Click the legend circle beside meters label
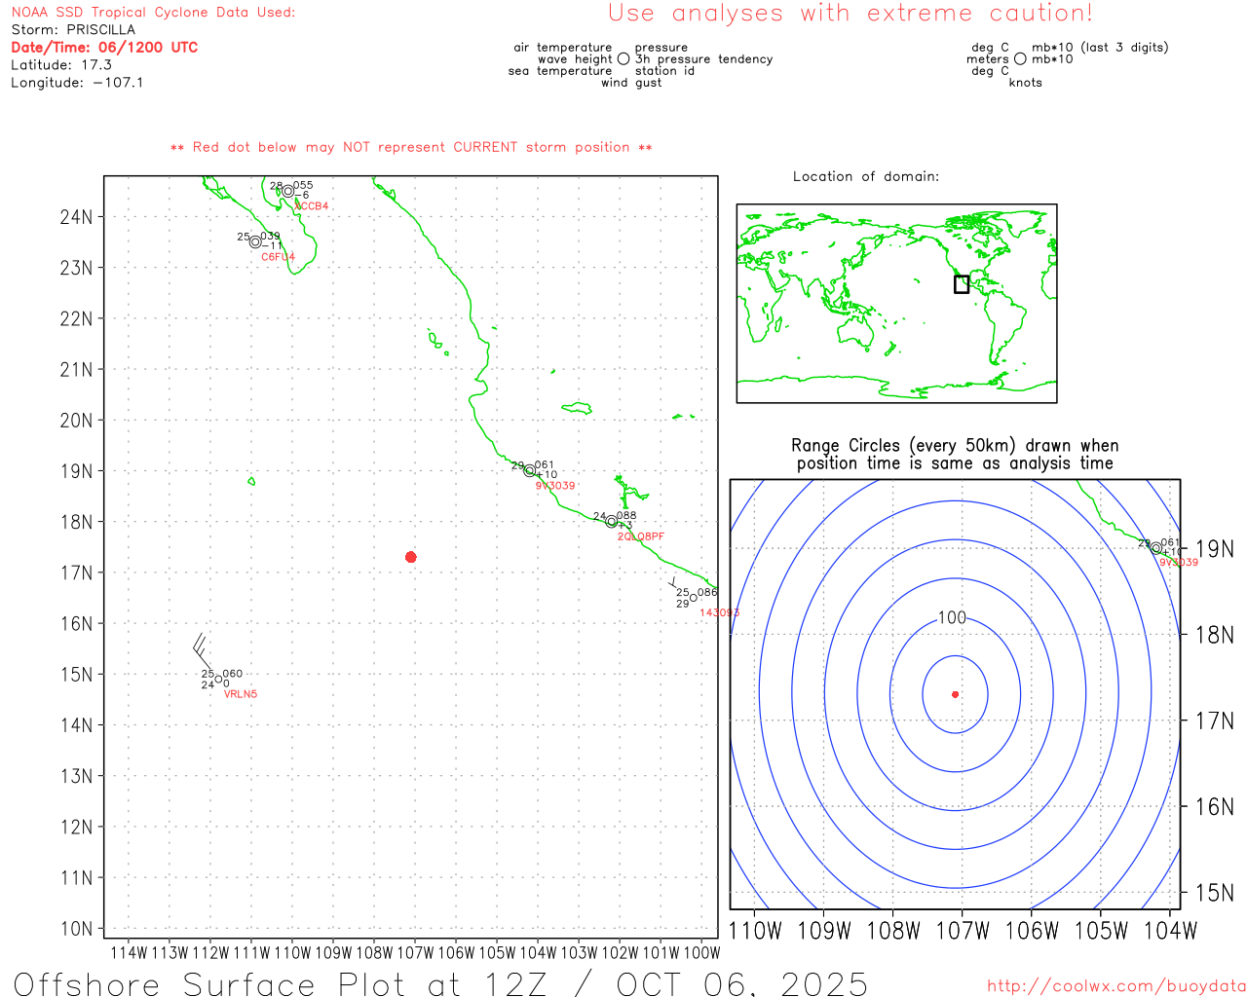 click(x=1020, y=59)
